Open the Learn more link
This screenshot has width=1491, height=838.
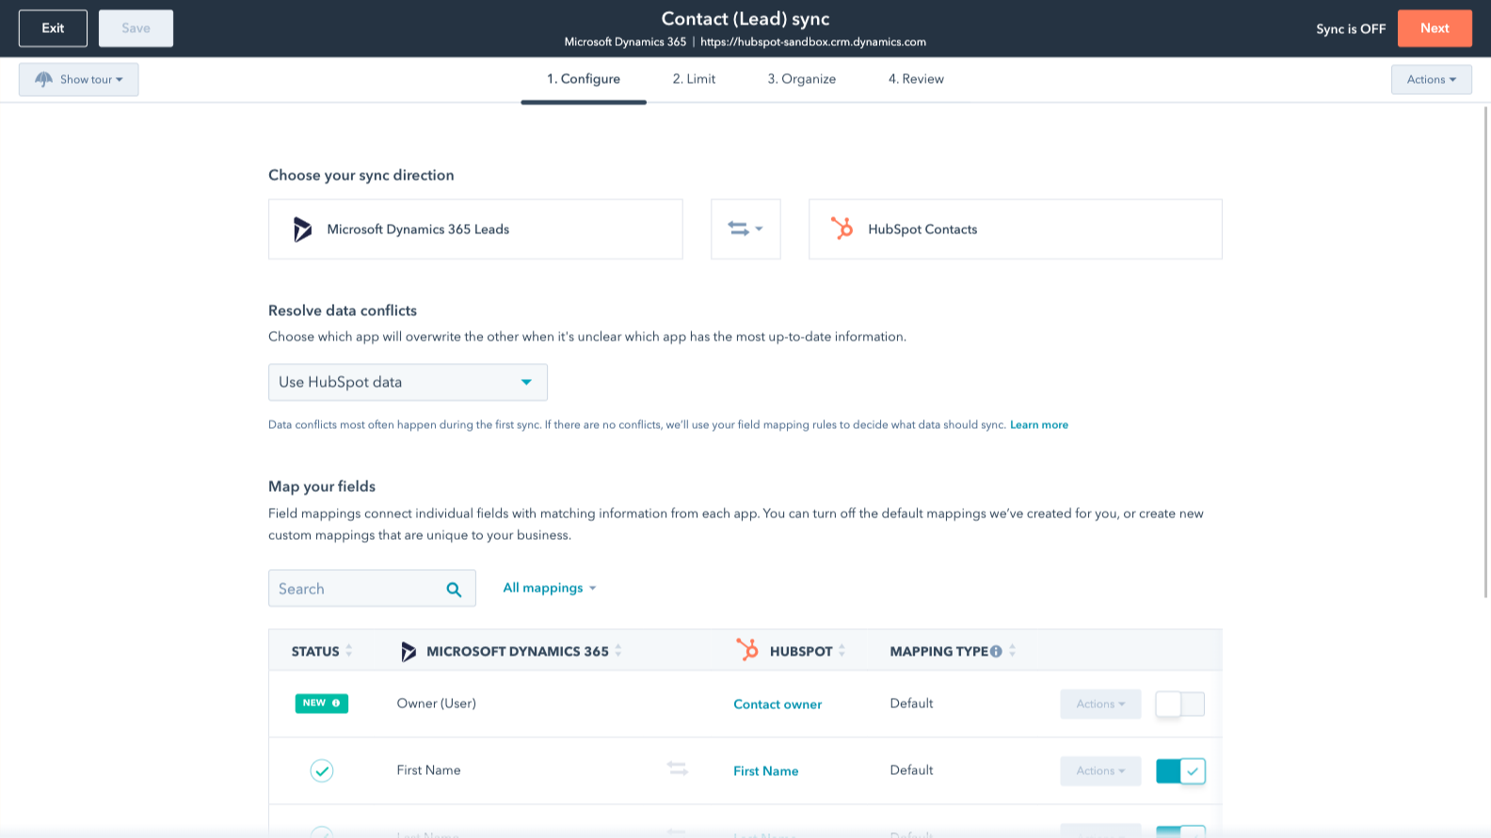pyautogui.click(x=1039, y=425)
